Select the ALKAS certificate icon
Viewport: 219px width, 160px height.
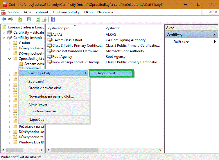pyautogui.click(x=49, y=35)
